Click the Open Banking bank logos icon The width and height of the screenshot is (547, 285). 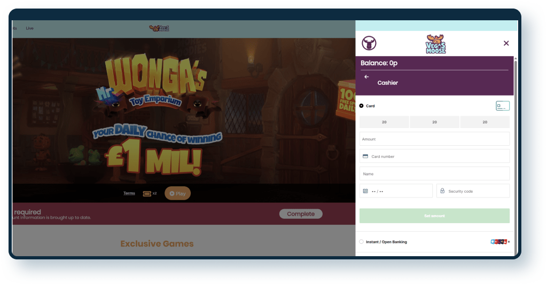500,242
